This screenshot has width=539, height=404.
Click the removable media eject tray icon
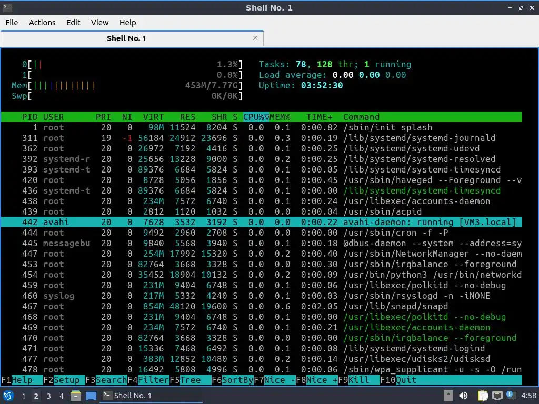(x=448, y=396)
